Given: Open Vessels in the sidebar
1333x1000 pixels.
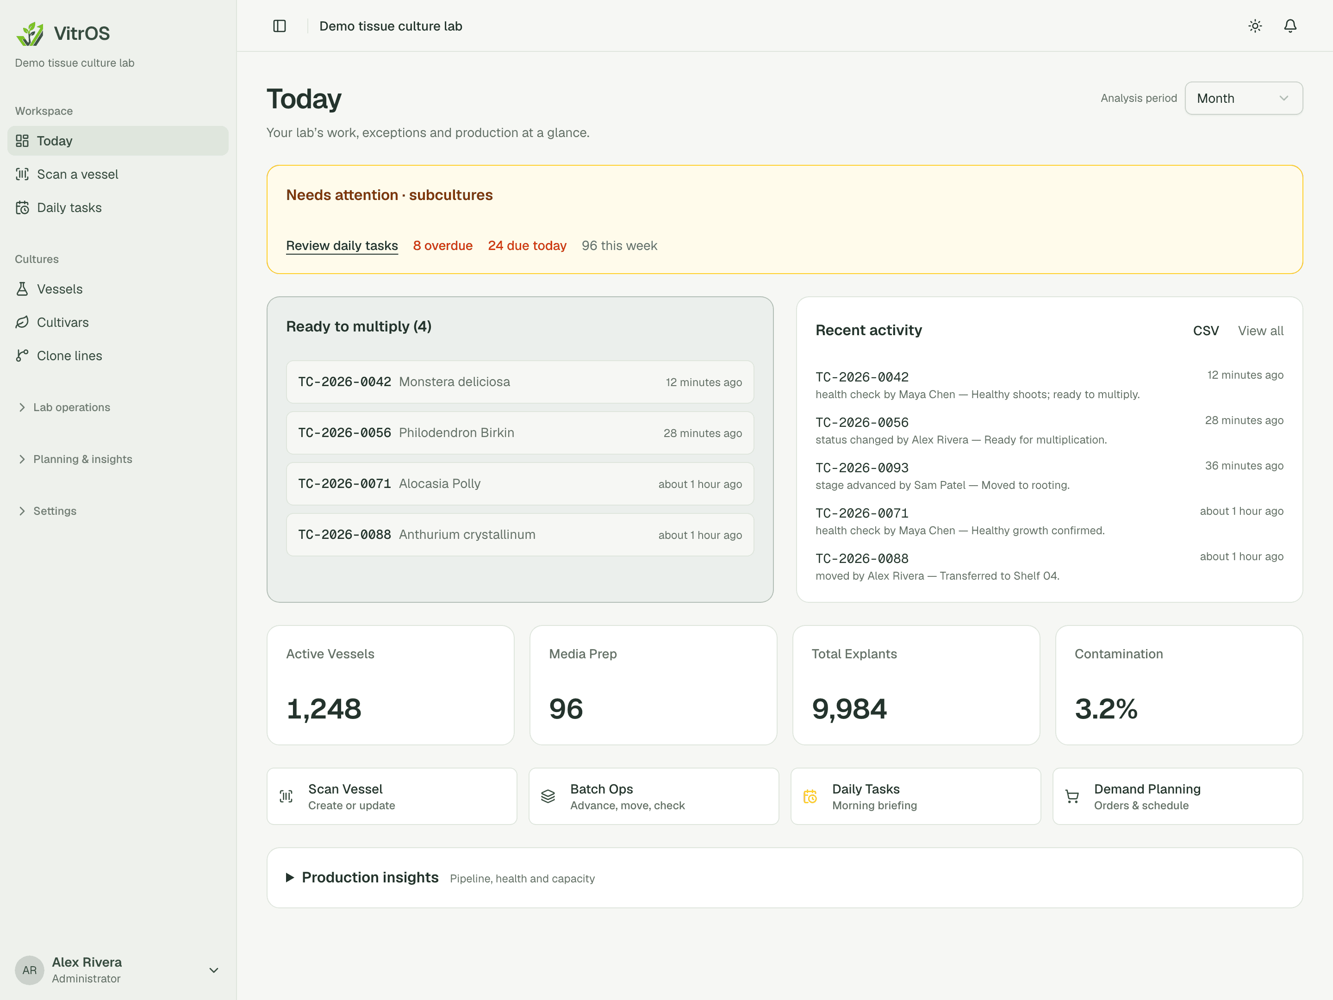Looking at the screenshot, I should [x=118, y=289].
